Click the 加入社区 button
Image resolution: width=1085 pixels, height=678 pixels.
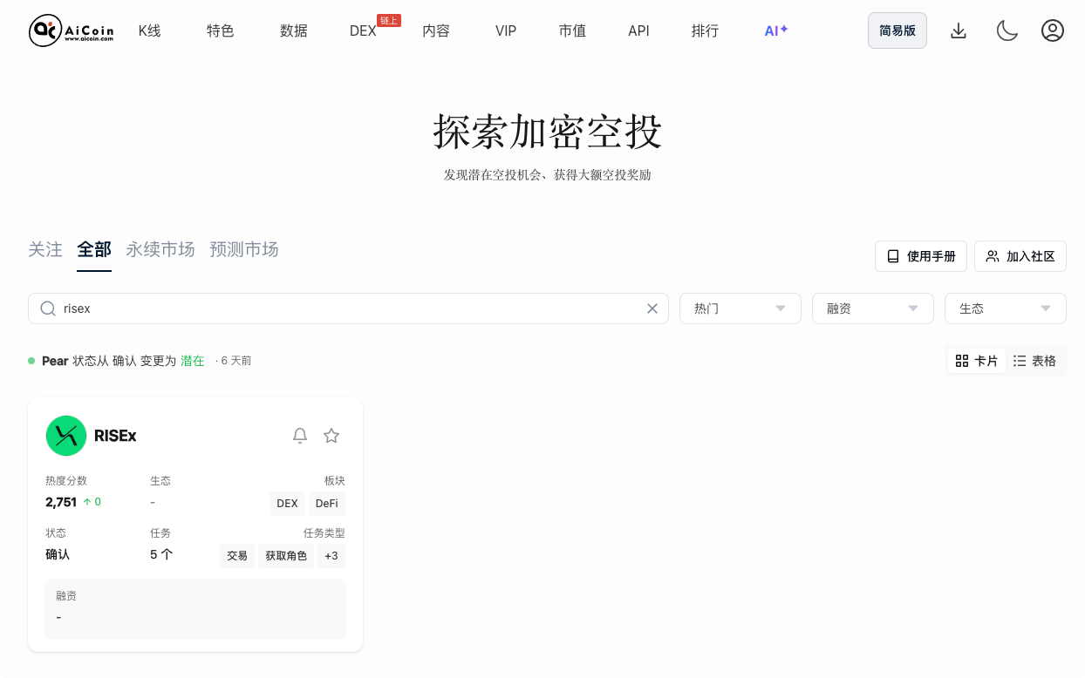click(x=1020, y=256)
